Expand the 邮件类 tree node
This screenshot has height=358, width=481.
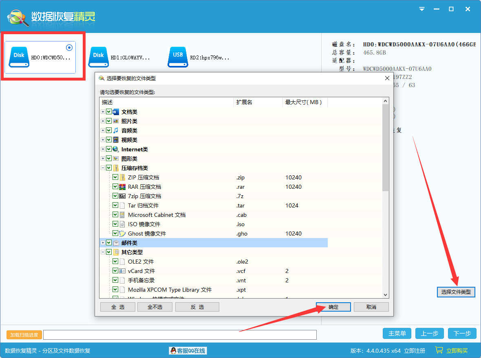(103, 243)
